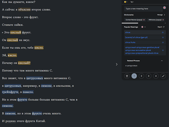
Task: Add '(scents) of citrus (gen pl)' meaning
Action: pyautogui.click(x=163, y=37)
